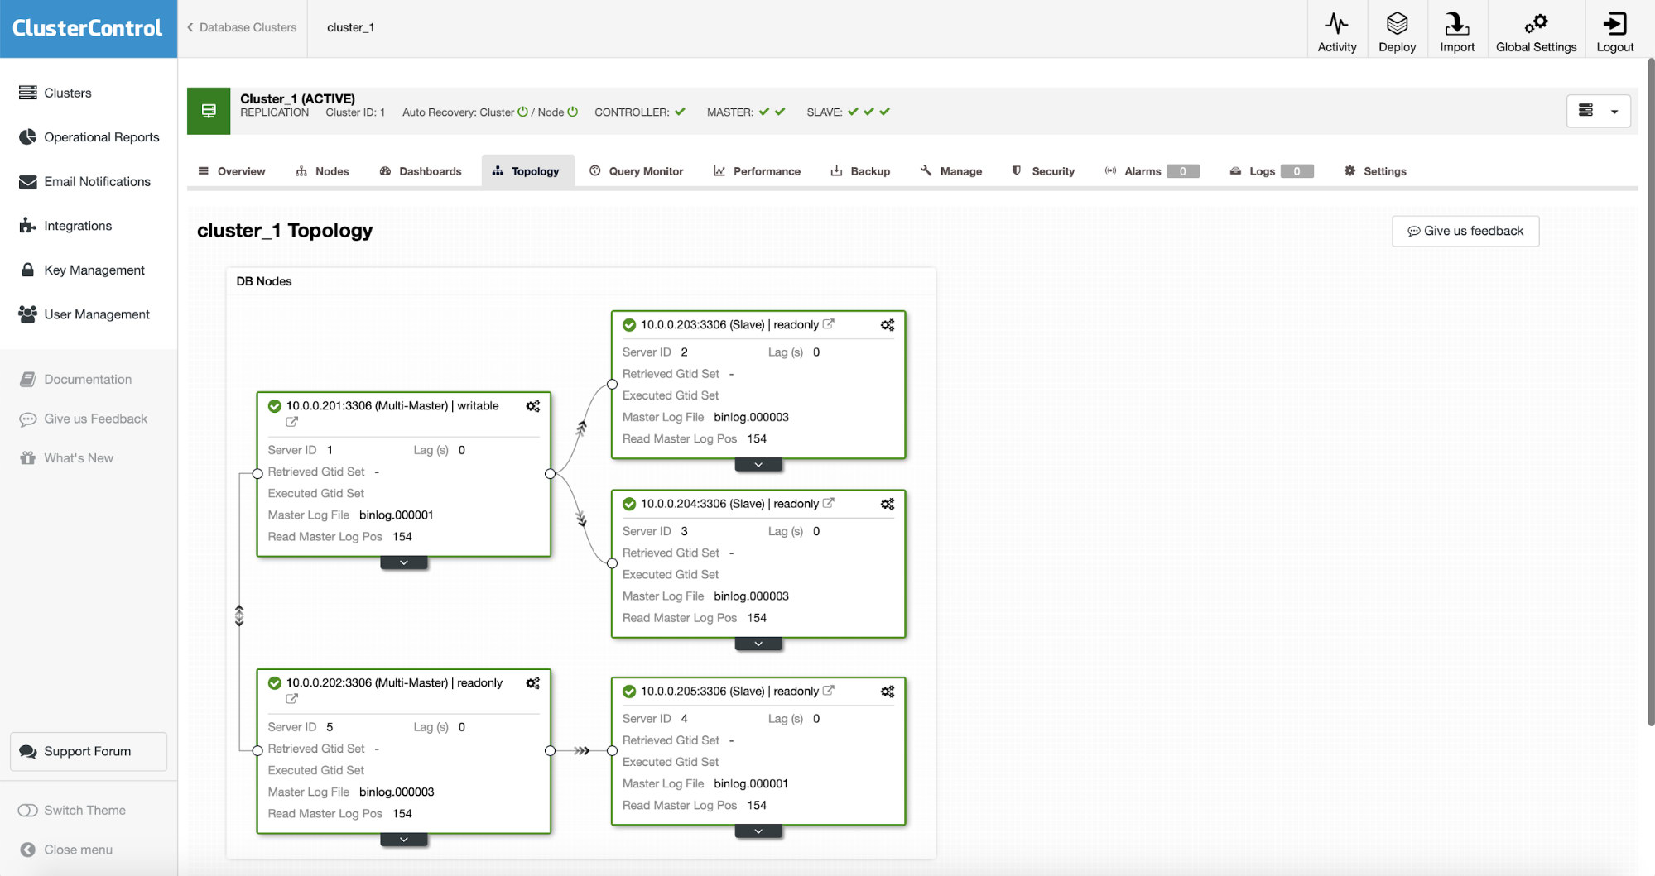Open node actions gear for 10.0.0.202
The height and width of the screenshot is (876, 1655).
pos(533,683)
